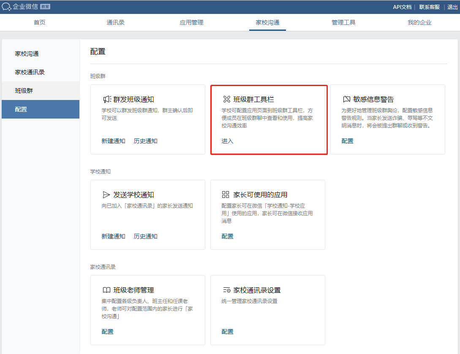
Task: Click 进入 under 班级群工具栏
Action: point(227,141)
